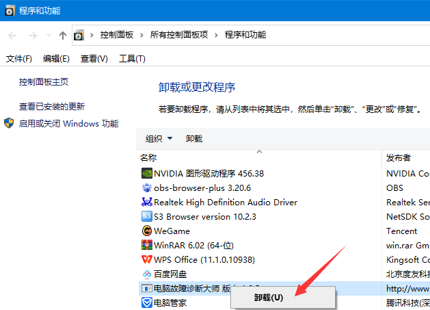The height and width of the screenshot is (310, 430).
Task: Open the 文件(F) menu
Action: (x=19, y=58)
